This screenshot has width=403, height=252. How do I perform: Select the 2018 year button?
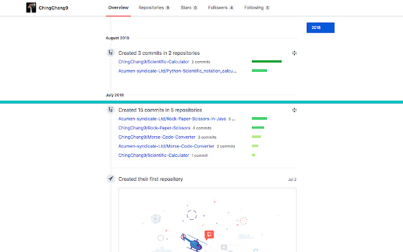pos(320,28)
